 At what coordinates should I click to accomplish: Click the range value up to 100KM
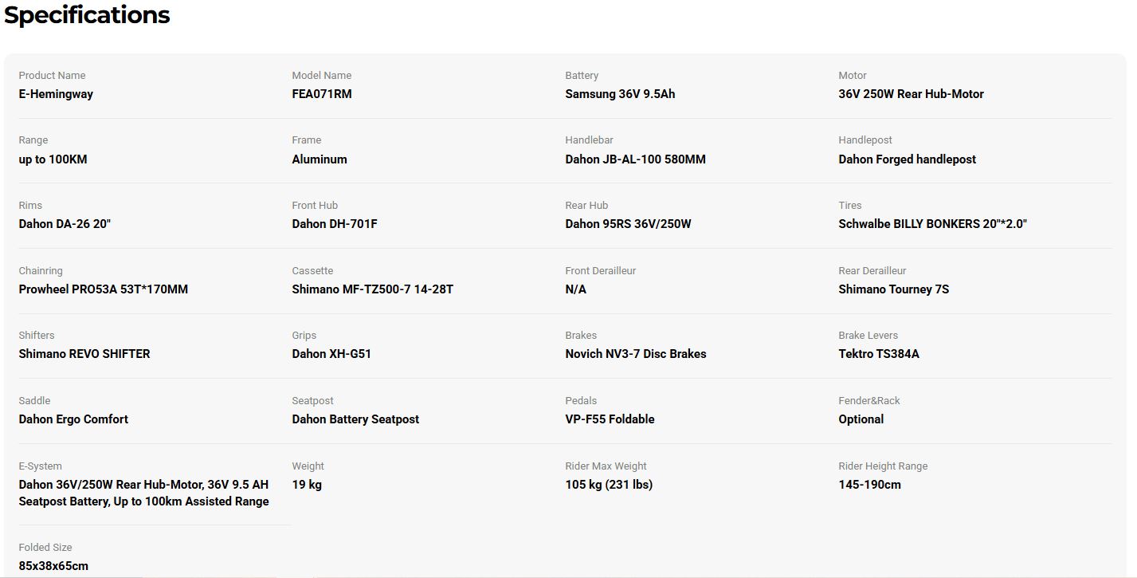[x=53, y=159]
